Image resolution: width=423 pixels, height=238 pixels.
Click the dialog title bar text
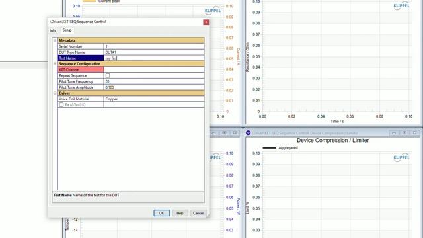tap(78, 22)
